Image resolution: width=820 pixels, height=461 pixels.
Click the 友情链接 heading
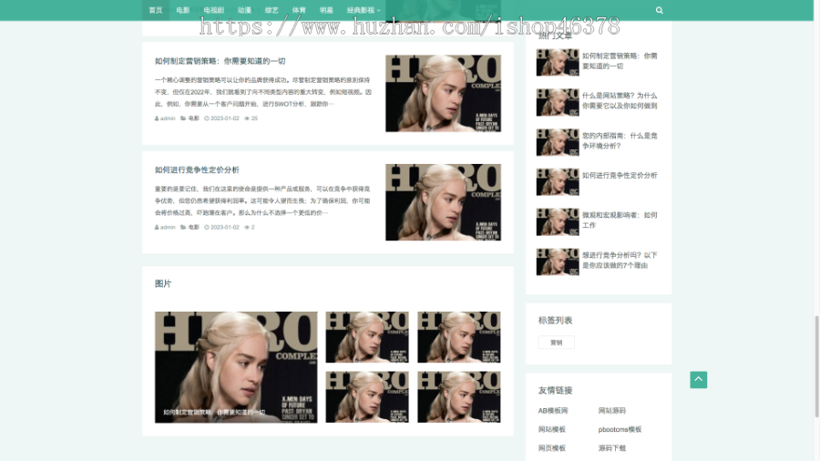(x=556, y=391)
